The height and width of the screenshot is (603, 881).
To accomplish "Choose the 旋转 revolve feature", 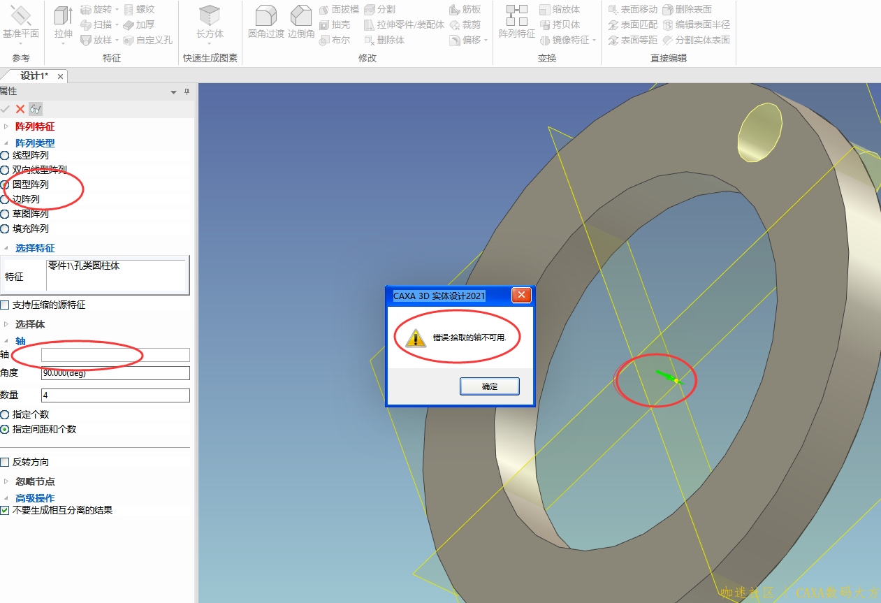I will coord(96,9).
